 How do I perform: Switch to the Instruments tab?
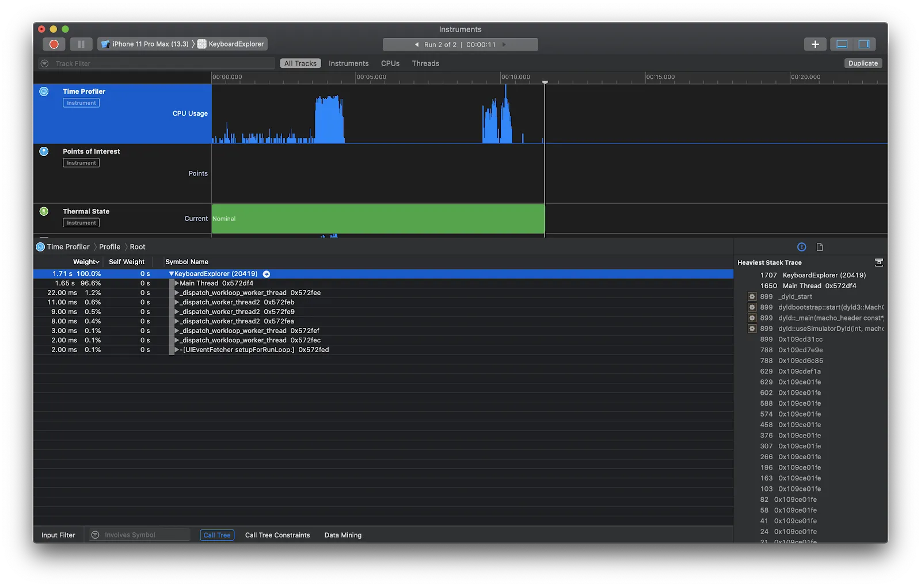[x=348, y=63]
